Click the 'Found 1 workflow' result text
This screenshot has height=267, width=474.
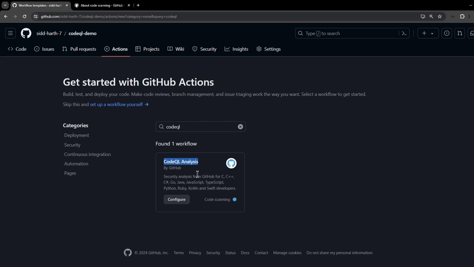(176, 144)
